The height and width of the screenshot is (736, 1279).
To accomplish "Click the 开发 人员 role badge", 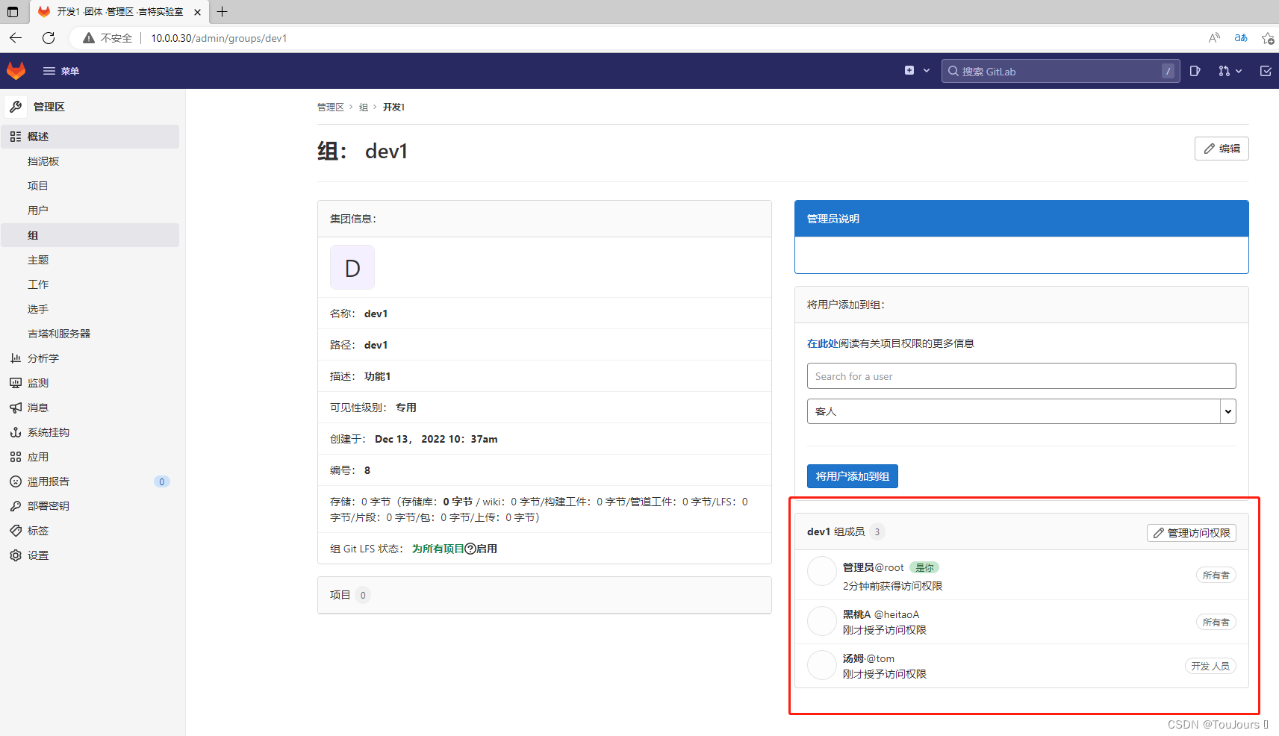I will click(1210, 666).
